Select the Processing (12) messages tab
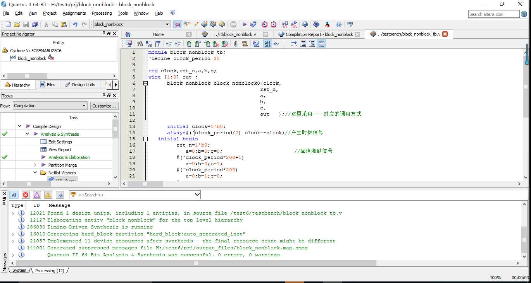531x283 pixels. pyautogui.click(x=50, y=271)
